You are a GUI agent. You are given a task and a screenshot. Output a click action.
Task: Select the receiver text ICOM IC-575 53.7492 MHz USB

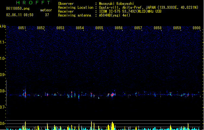pos(130,11)
